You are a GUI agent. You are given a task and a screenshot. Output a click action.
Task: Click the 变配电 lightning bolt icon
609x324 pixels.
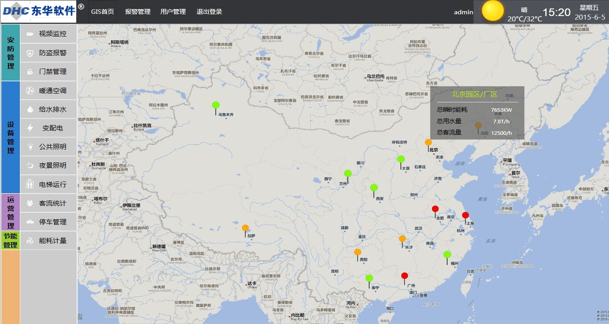pyautogui.click(x=30, y=128)
